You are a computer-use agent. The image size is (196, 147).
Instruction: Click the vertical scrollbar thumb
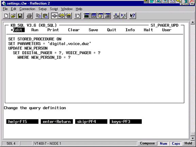(193, 134)
